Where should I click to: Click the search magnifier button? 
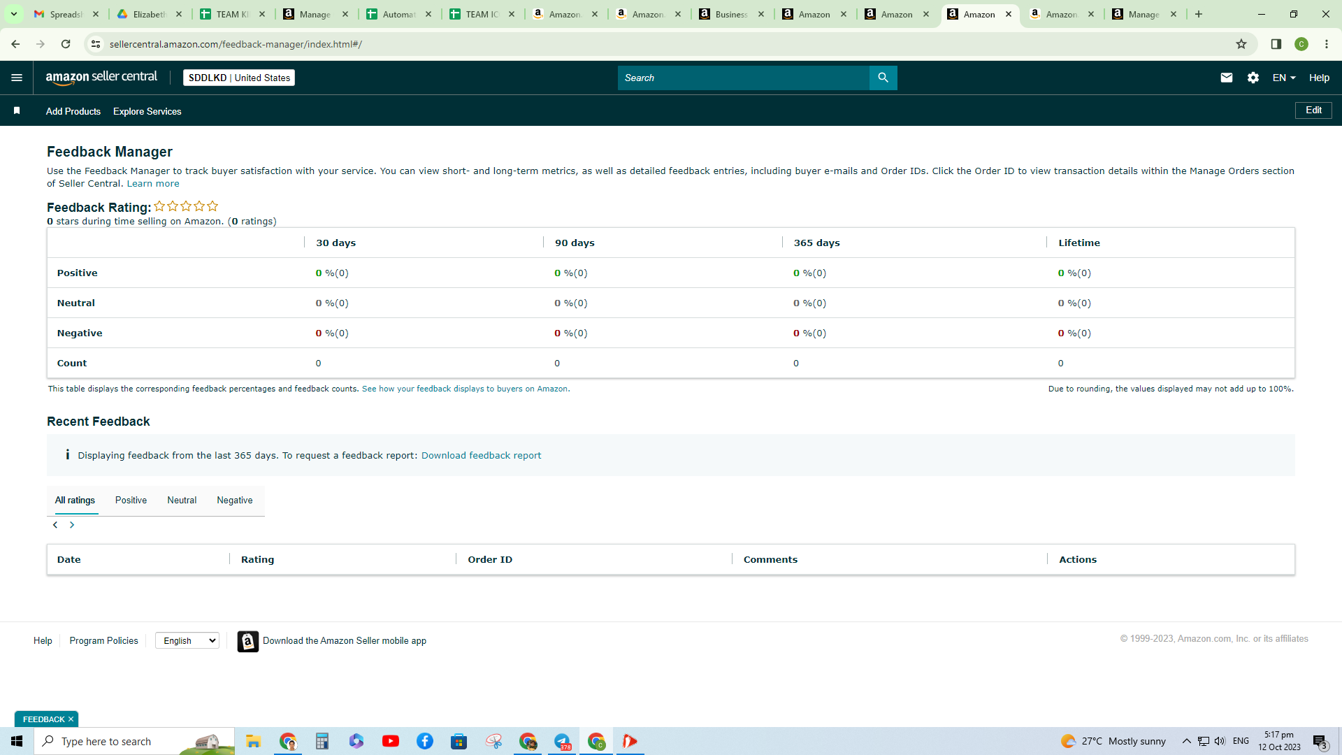[883, 78]
